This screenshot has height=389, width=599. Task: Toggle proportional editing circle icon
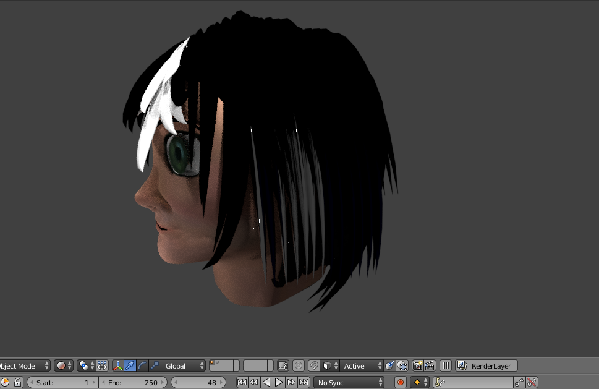coord(299,365)
